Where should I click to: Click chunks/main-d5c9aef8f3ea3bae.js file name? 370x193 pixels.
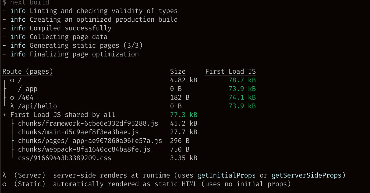point(78,132)
